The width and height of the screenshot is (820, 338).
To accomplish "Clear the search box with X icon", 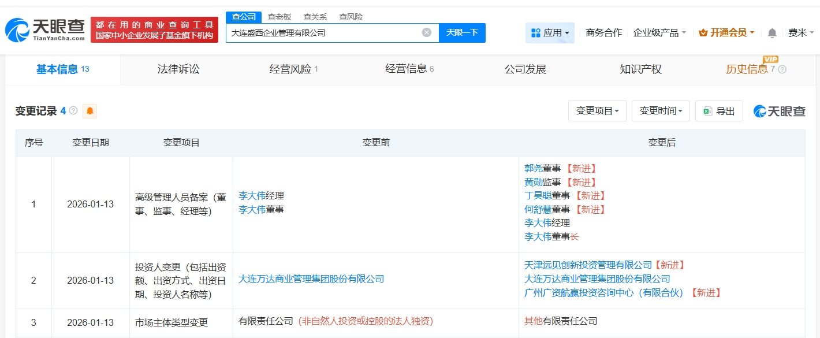I will 426,33.
